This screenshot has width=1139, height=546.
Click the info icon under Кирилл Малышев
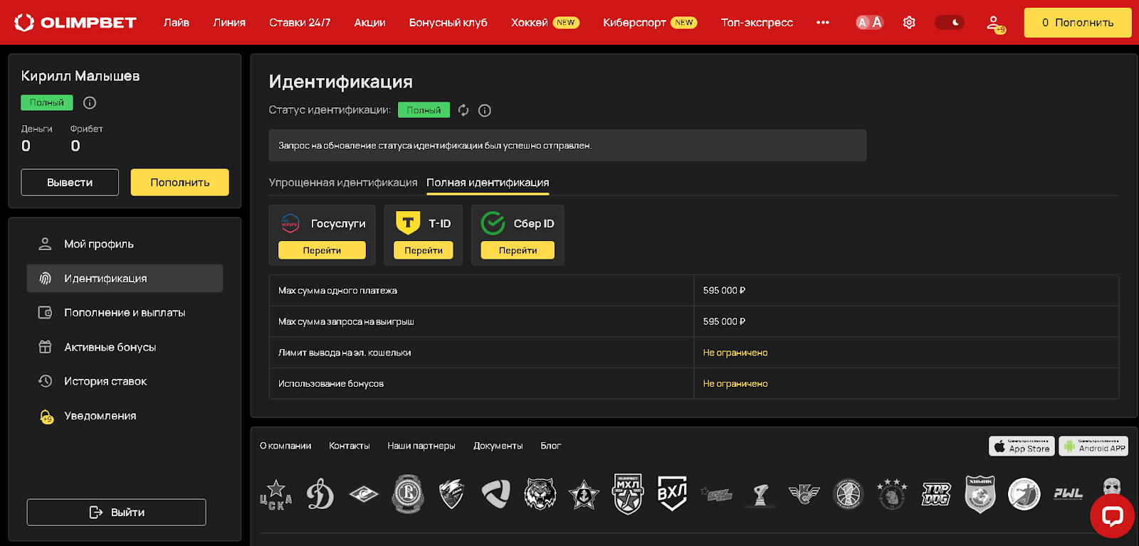tap(90, 103)
